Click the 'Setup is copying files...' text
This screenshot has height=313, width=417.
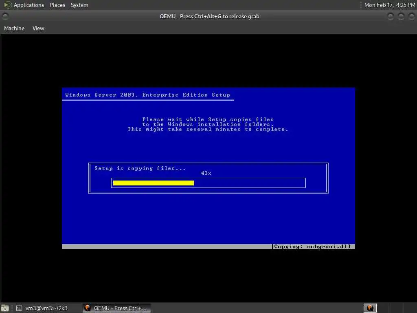pos(140,168)
